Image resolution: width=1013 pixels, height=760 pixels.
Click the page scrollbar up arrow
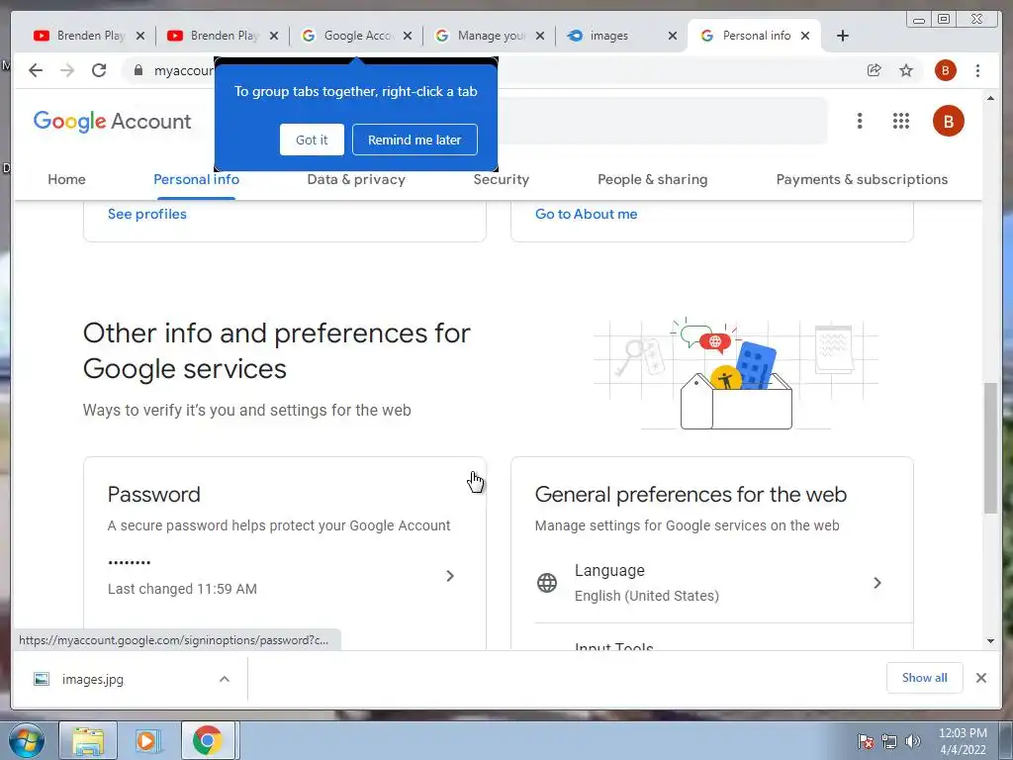tap(990, 98)
